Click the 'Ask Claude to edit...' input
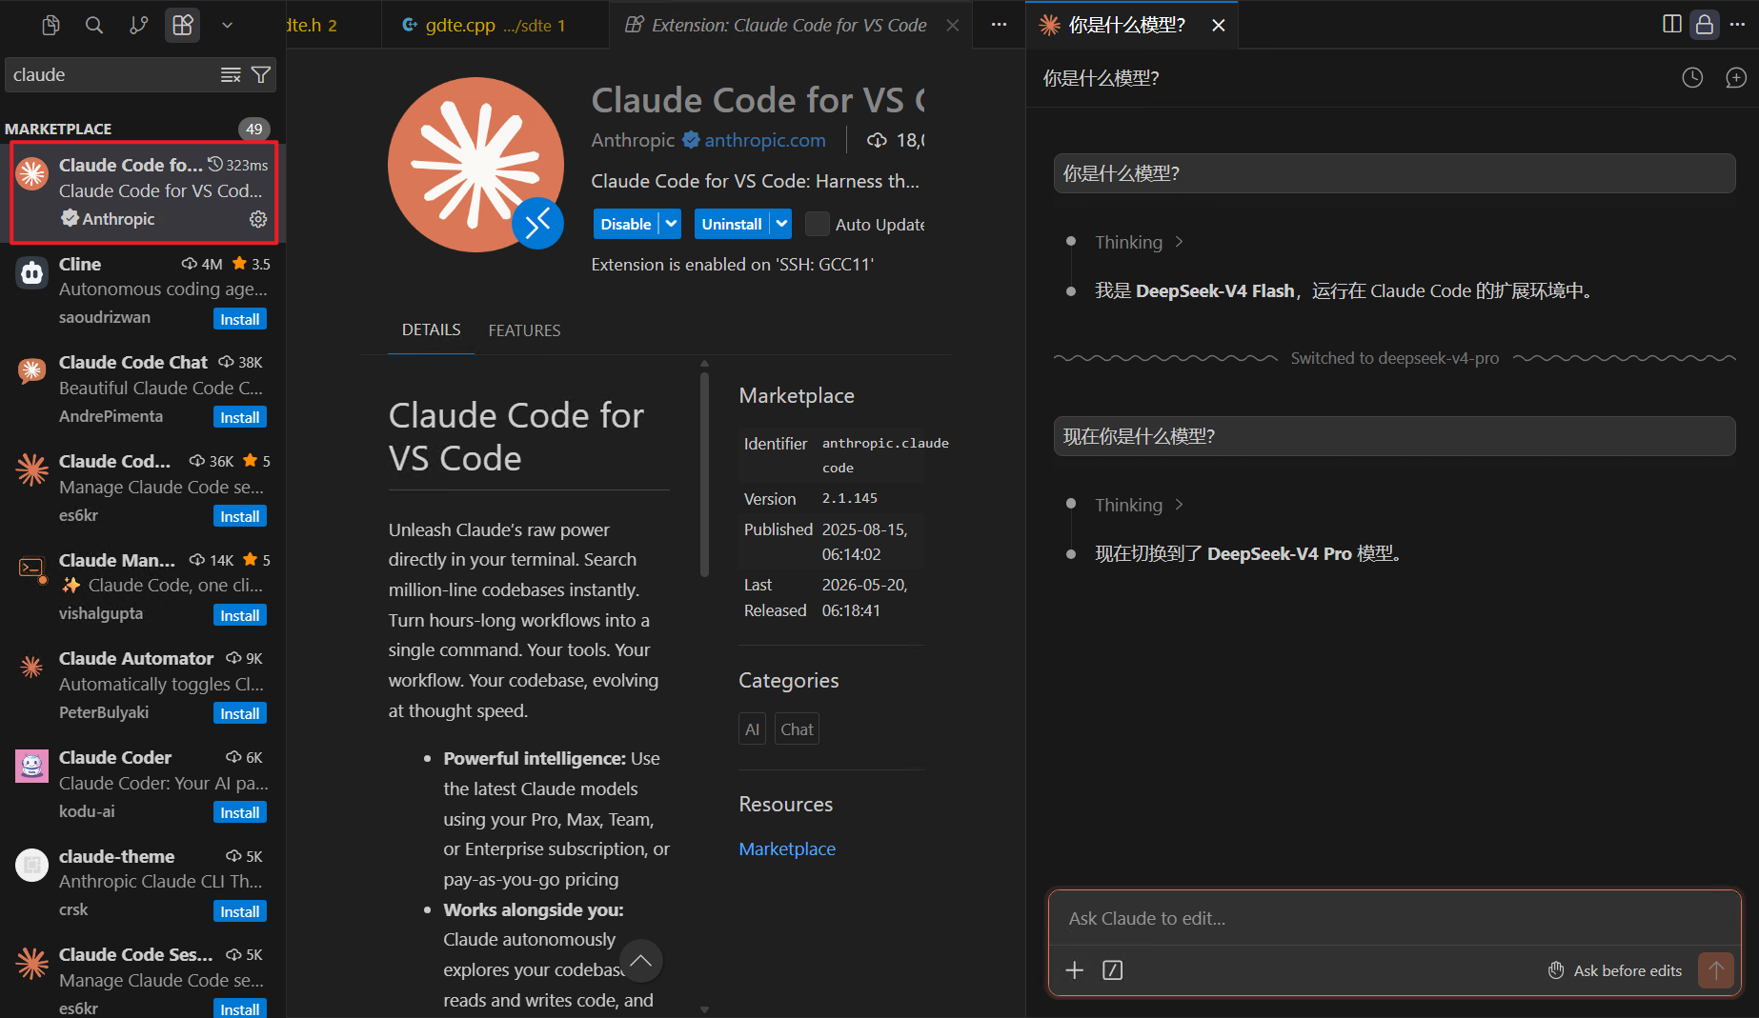The height and width of the screenshot is (1018, 1759). click(1394, 918)
